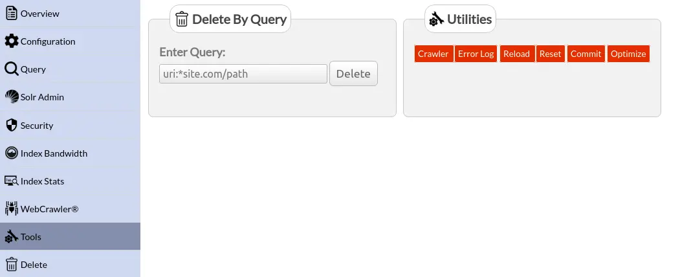Screen dimensions: 680x277
Task: Click the WebCrawler spider icon
Action: [x=11, y=209]
